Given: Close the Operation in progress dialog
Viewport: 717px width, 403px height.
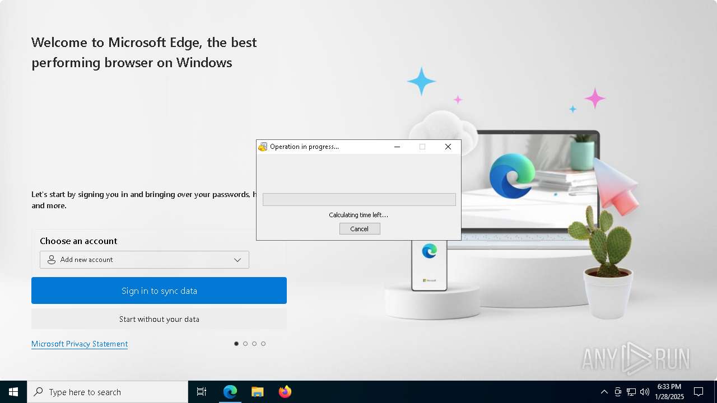Looking at the screenshot, I should 448,147.
